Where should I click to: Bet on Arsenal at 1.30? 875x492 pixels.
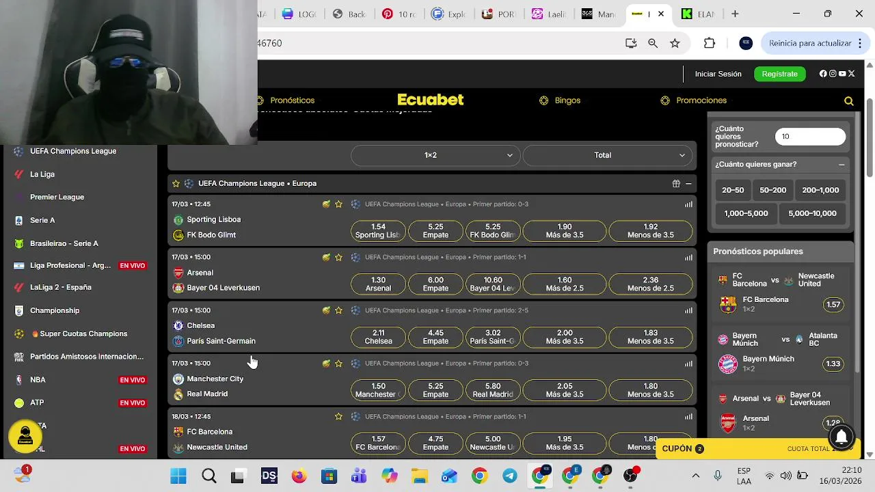378,284
